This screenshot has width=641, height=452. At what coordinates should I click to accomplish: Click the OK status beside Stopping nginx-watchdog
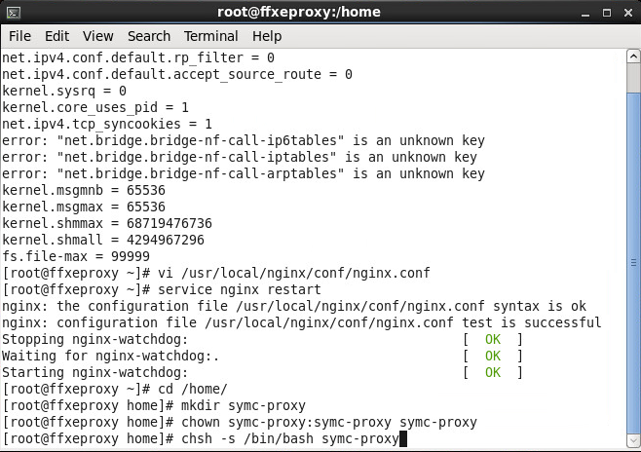pos(492,339)
